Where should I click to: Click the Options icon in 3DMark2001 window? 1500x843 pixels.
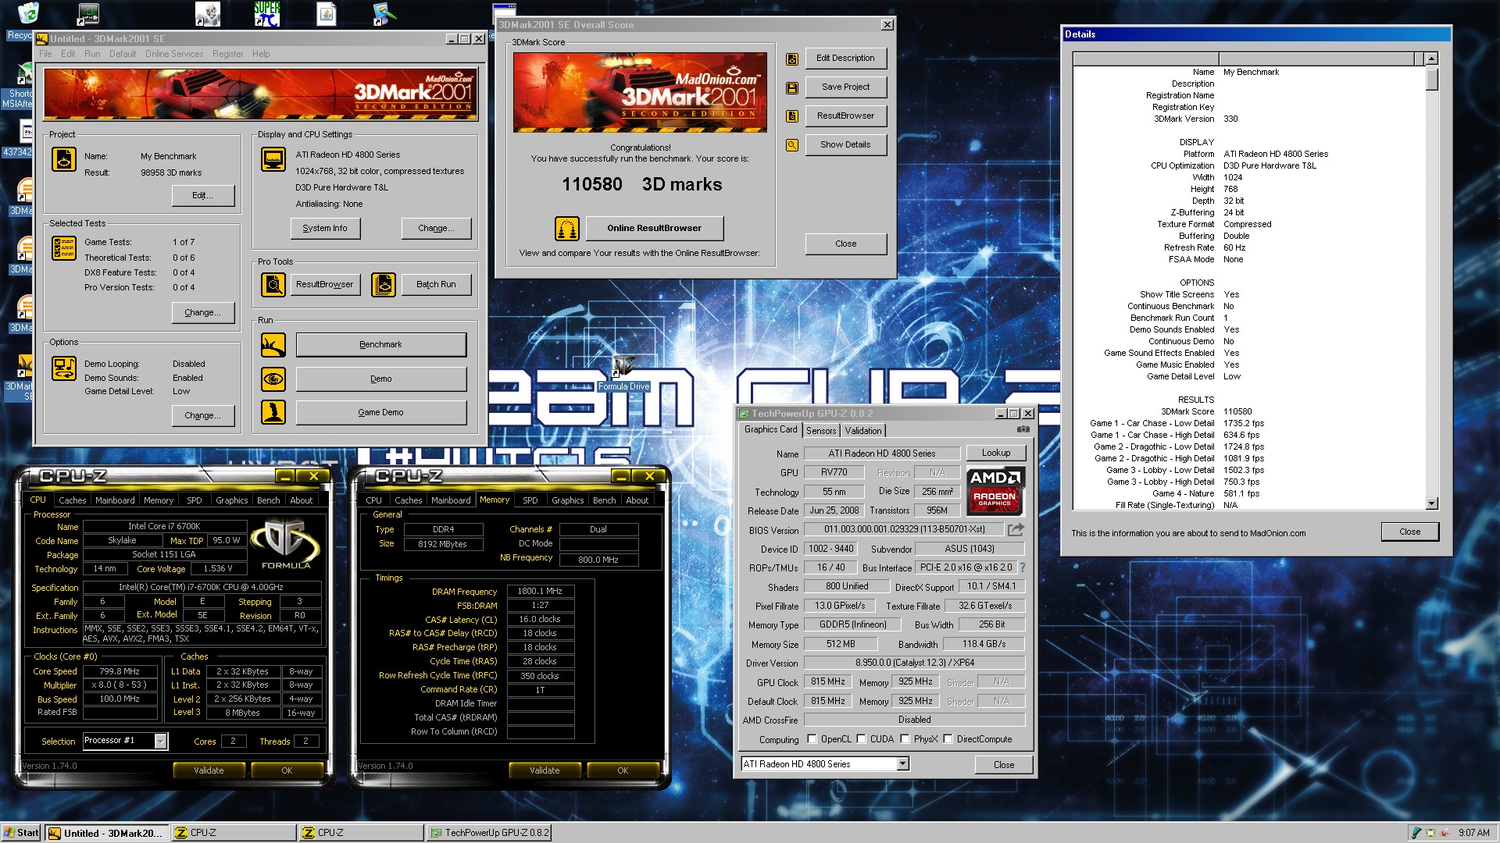pos(64,368)
